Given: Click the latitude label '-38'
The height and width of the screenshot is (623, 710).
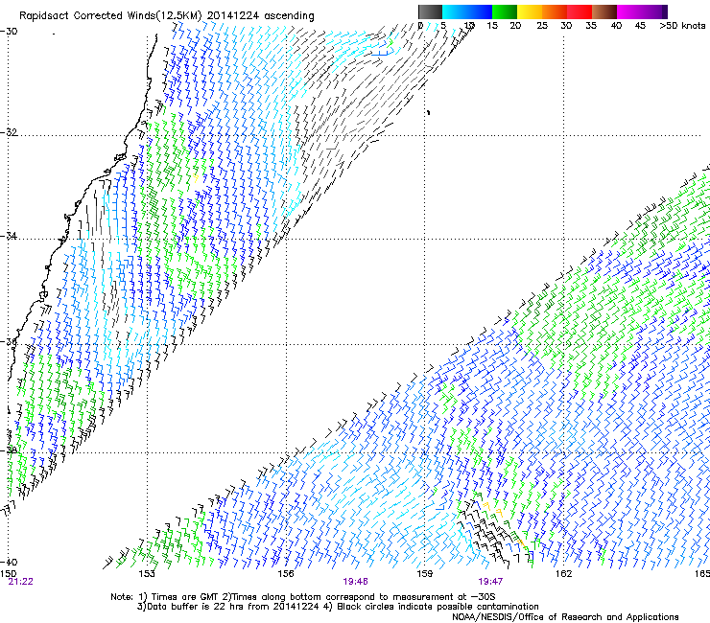Looking at the screenshot, I should coord(9,450).
